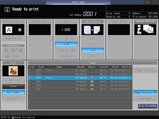The height and width of the screenshot is (119, 159).
Task: Select 1->1 simplex mode
Action: pos(93,56)
